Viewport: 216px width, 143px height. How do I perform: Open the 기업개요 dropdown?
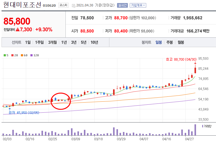(x=138, y=5)
